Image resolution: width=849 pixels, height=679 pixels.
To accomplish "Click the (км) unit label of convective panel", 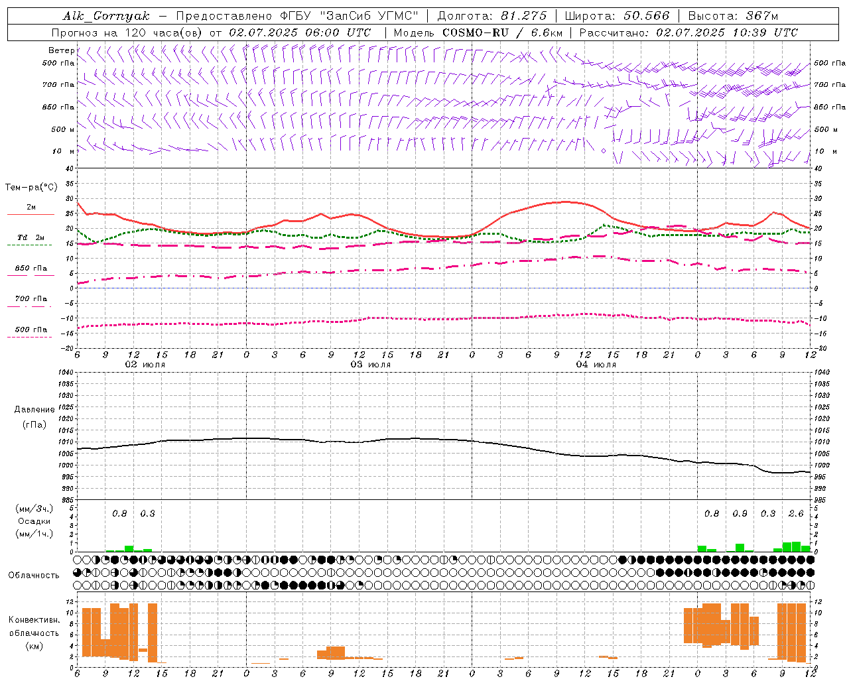I will tap(34, 646).
